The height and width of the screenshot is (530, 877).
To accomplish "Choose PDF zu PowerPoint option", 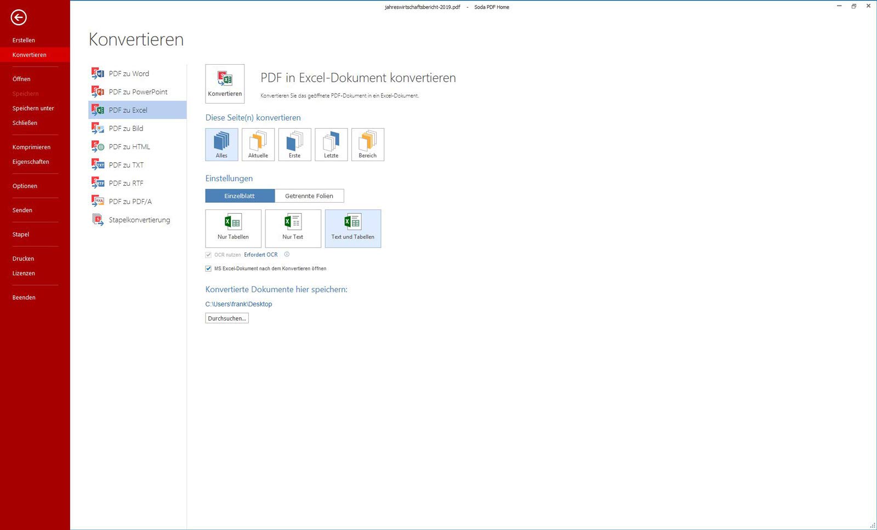I will click(138, 92).
